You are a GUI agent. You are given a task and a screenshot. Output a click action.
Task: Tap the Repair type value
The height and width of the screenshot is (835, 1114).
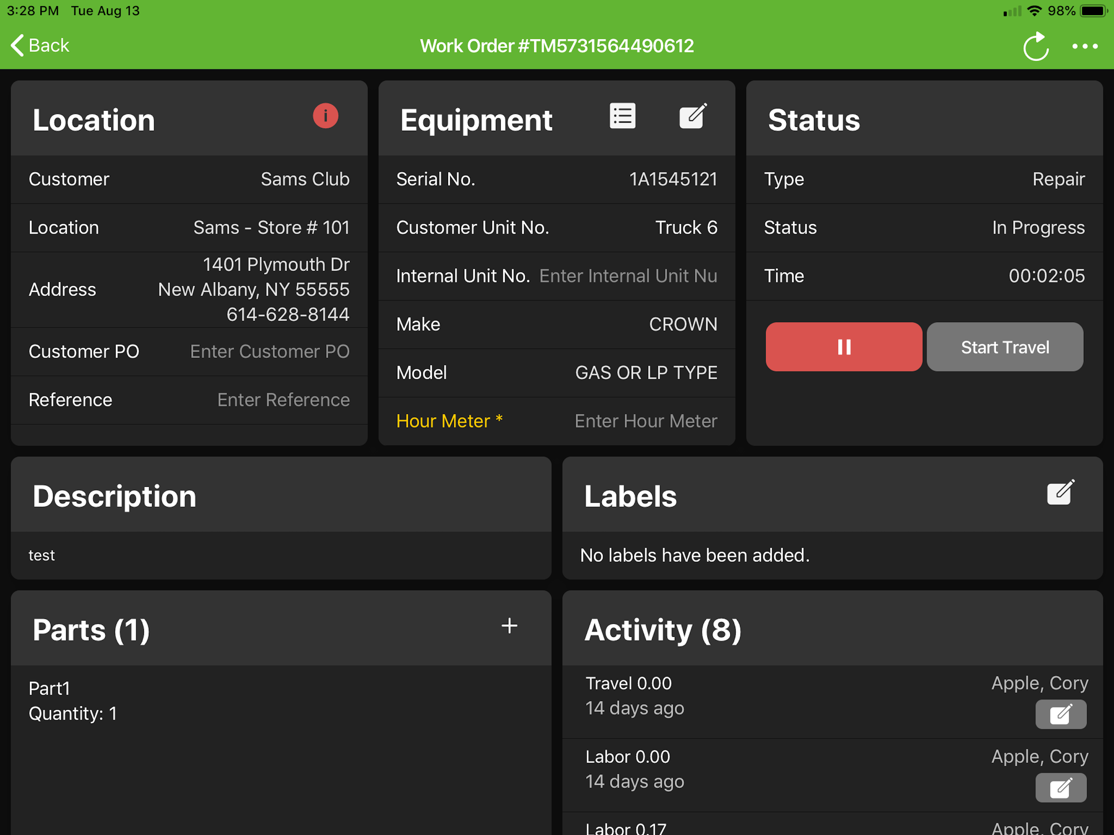tap(1059, 179)
